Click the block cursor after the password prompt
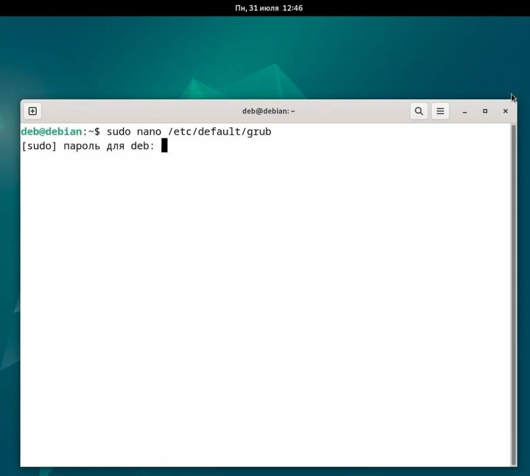Image resolution: width=530 pixels, height=476 pixels. point(164,146)
